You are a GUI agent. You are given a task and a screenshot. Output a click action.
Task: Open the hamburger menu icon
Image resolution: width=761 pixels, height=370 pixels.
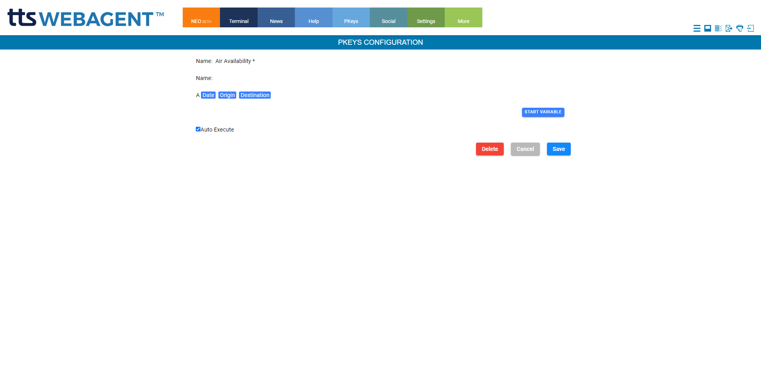tap(697, 28)
